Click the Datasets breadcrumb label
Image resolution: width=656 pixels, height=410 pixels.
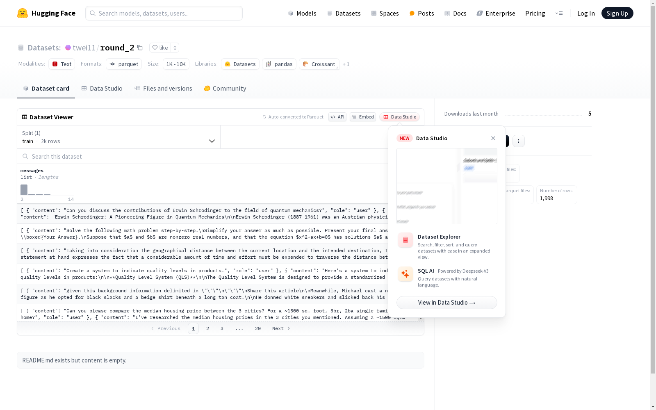pos(44,48)
